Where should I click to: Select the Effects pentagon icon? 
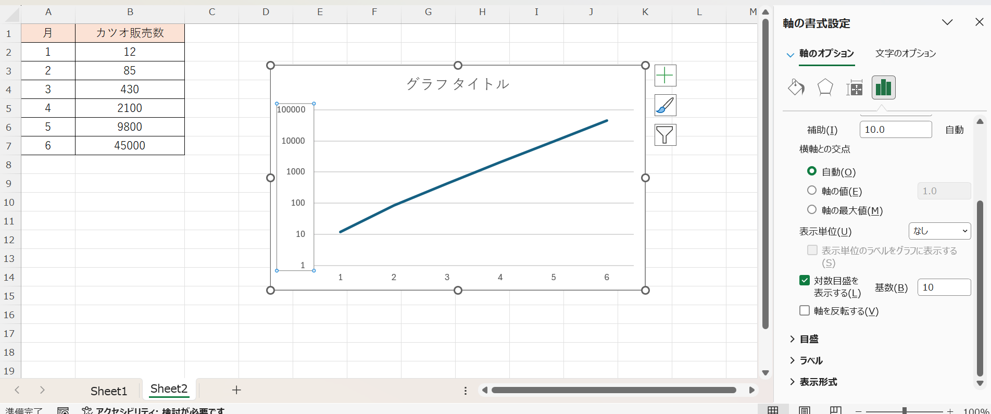point(825,87)
